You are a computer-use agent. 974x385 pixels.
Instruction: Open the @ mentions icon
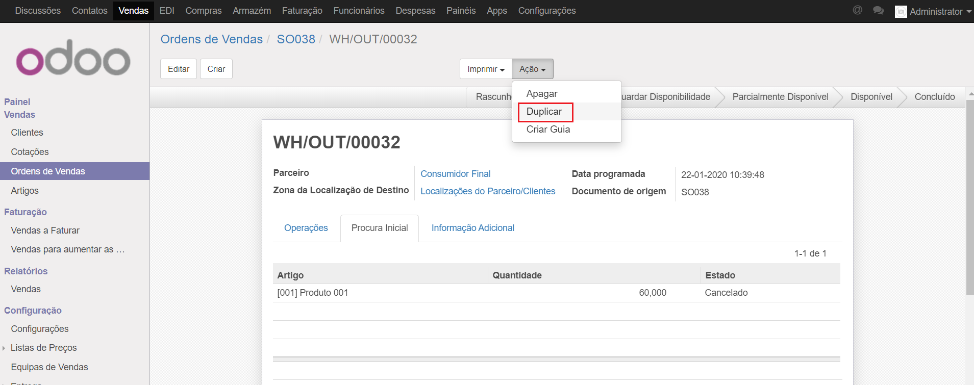(857, 10)
